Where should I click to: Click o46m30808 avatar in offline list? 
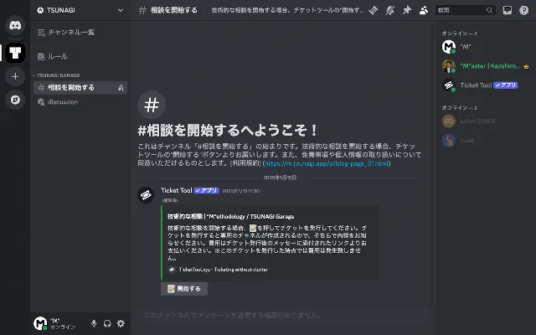click(449, 121)
